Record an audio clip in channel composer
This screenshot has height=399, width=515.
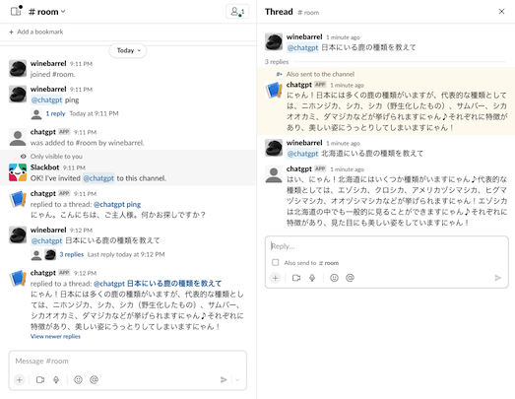[x=56, y=380]
